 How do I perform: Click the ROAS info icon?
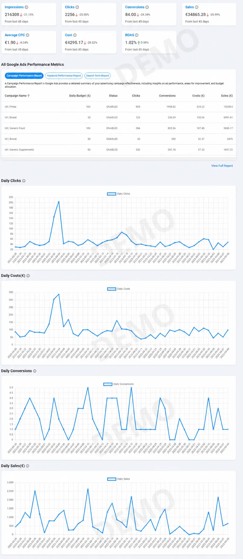tap(137, 35)
